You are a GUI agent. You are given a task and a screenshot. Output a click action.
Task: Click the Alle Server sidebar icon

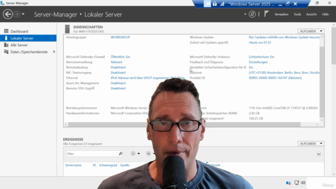(6, 45)
